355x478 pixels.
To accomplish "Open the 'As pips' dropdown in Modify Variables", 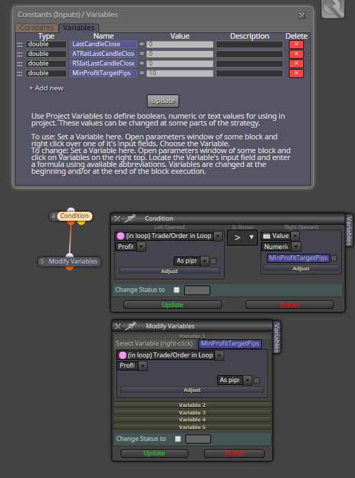I will tap(247, 381).
